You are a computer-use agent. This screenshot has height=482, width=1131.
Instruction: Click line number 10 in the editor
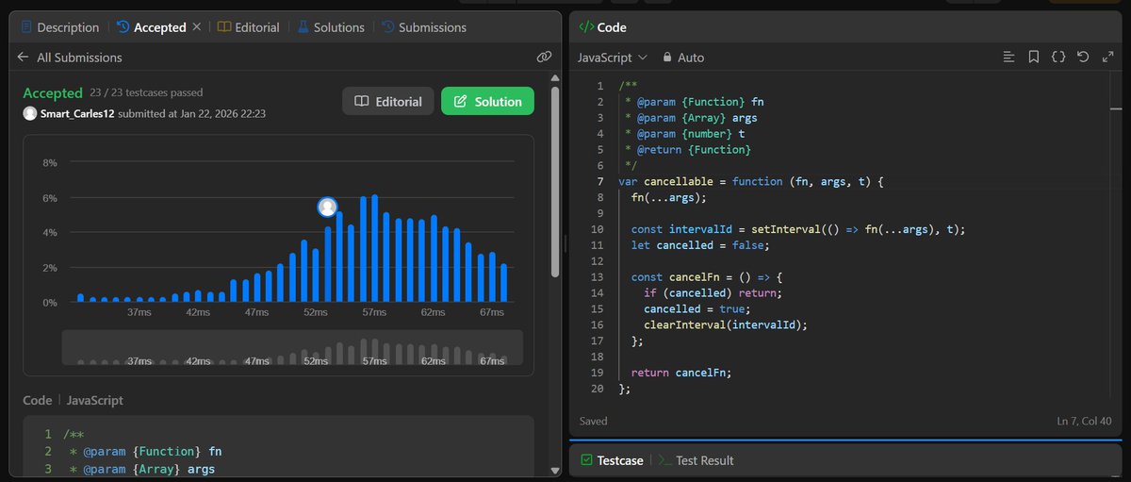pos(598,229)
